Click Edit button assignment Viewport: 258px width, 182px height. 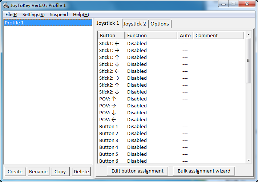(x=138, y=171)
